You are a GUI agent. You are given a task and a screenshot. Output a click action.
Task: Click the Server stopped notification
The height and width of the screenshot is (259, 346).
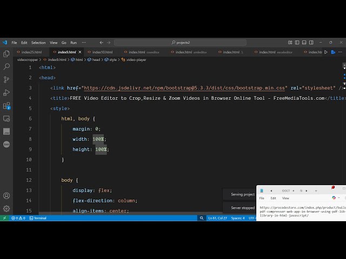tap(239, 208)
